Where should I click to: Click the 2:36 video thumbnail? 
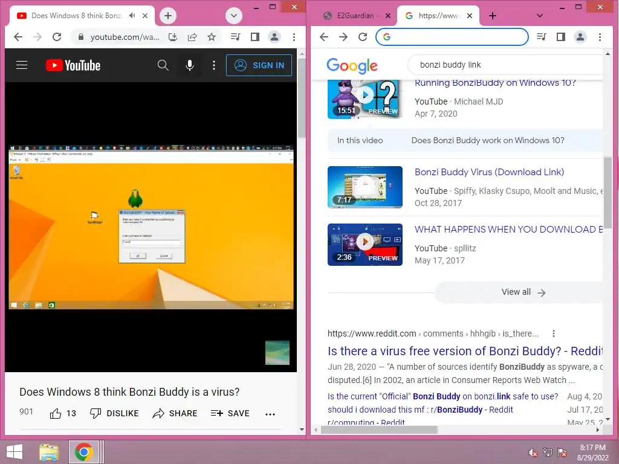365,245
